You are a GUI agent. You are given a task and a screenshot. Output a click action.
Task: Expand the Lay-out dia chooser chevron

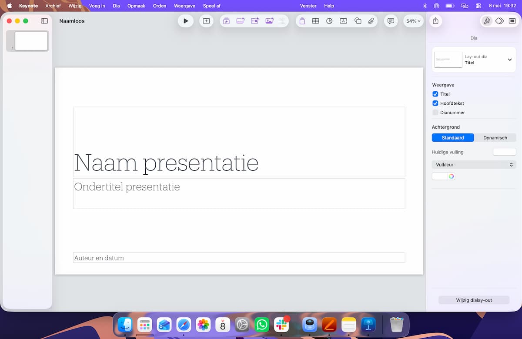tap(510, 60)
